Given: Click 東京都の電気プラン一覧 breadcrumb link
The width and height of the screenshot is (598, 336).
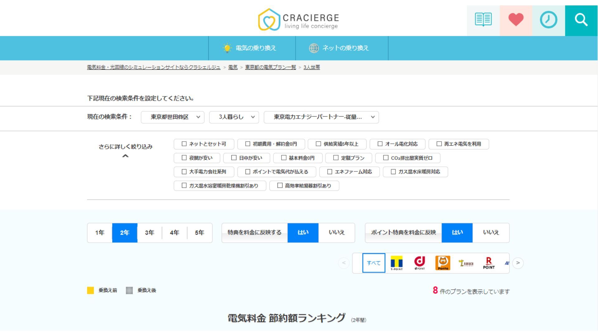Looking at the screenshot, I should (270, 68).
